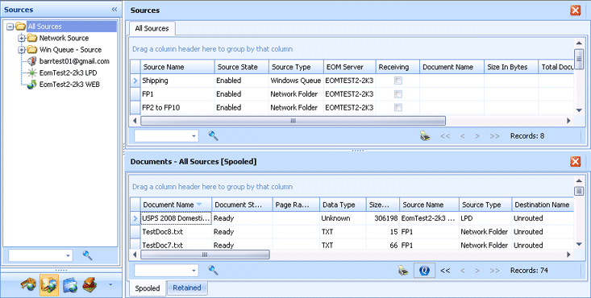Click the up arrow of Documents grid vertical scrollbar
Screen dimensions: 591x298
579,180
